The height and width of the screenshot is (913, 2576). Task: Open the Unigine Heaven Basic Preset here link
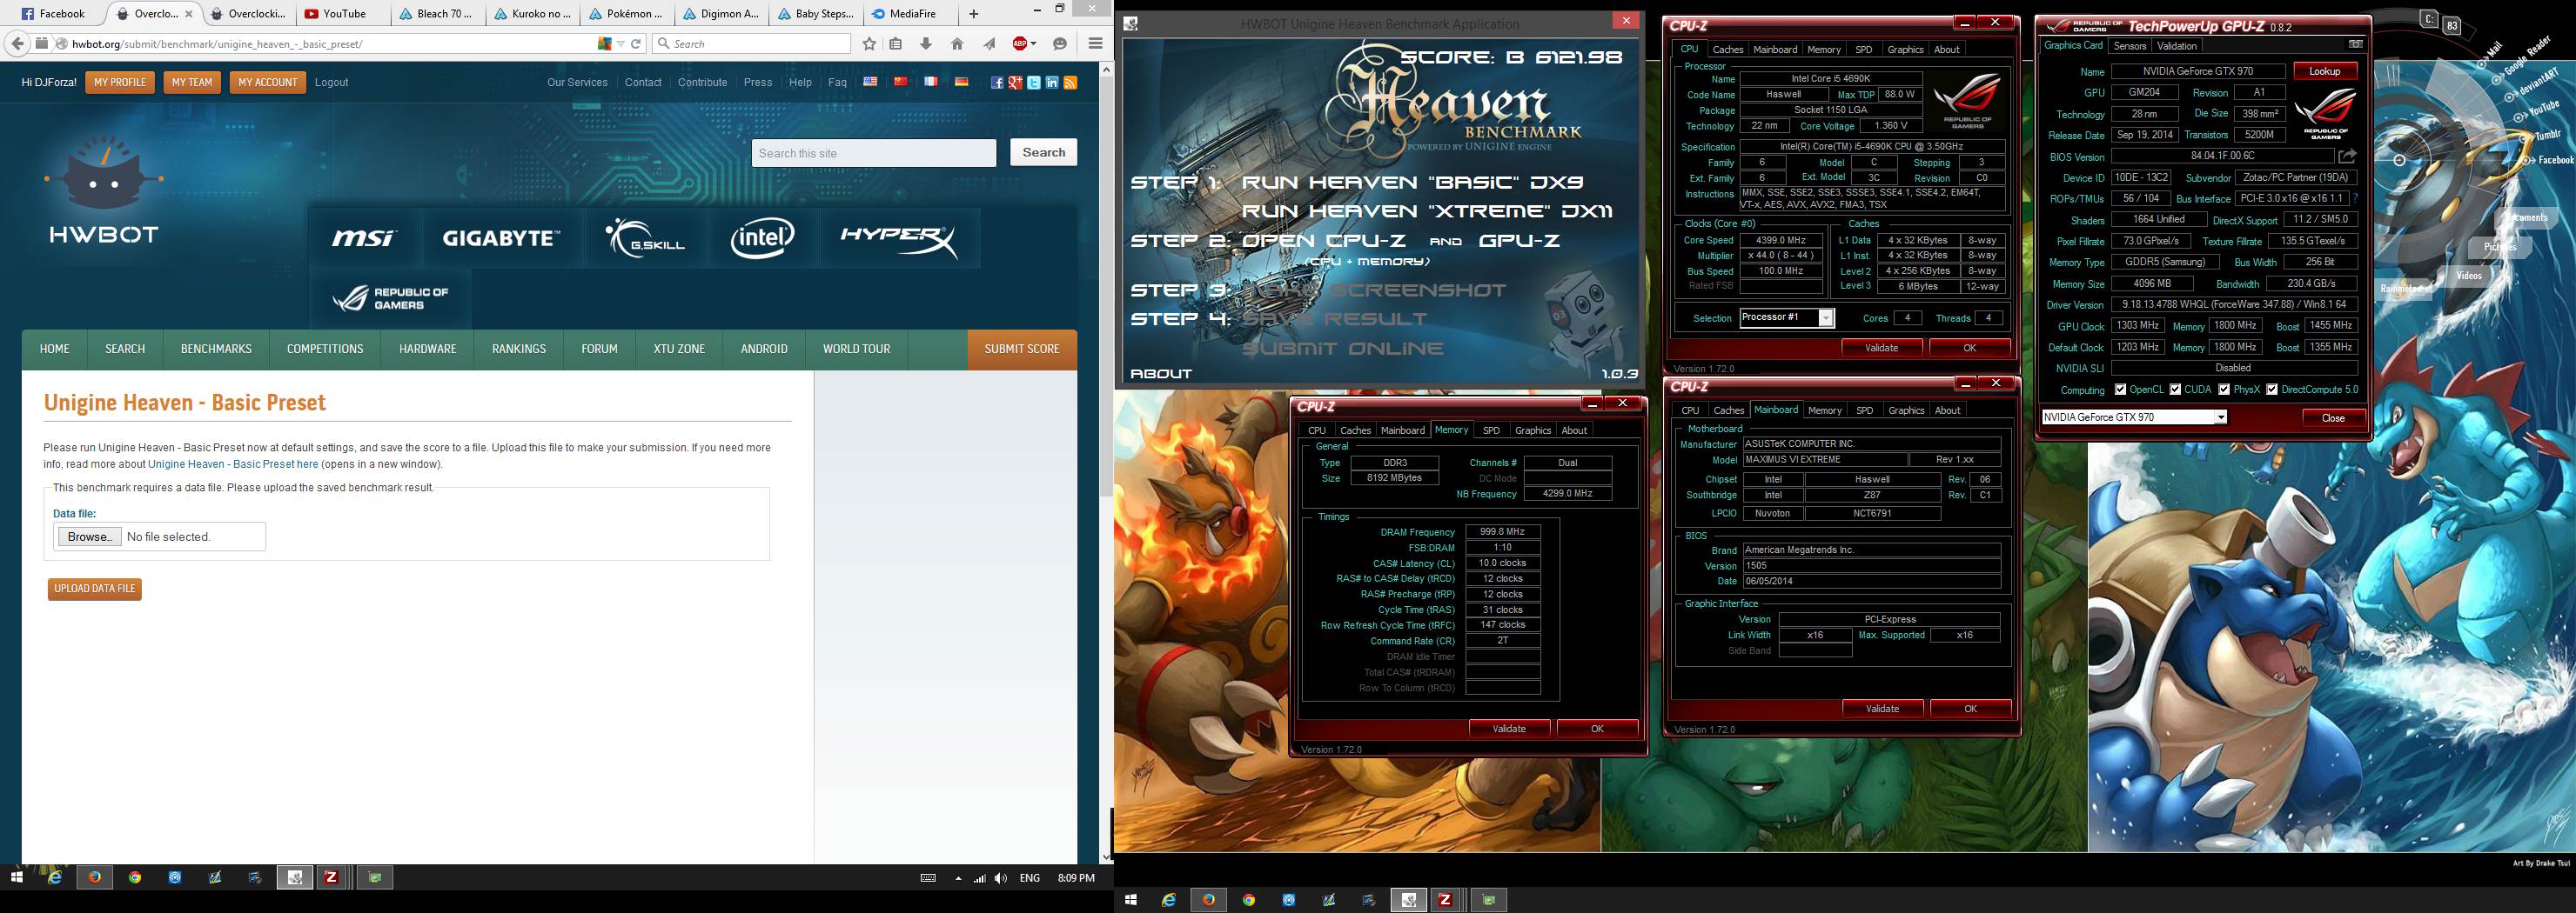pyautogui.click(x=233, y=464)
